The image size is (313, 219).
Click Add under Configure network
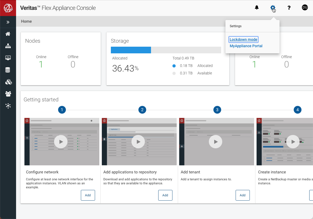point(88,195)
